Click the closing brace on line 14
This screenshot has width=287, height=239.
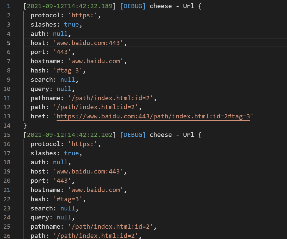click(25, 126)
